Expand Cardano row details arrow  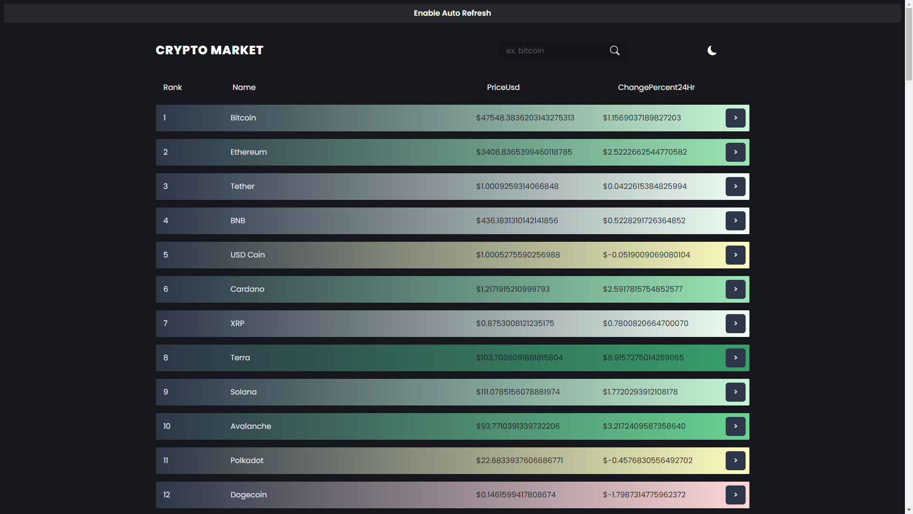736,289
